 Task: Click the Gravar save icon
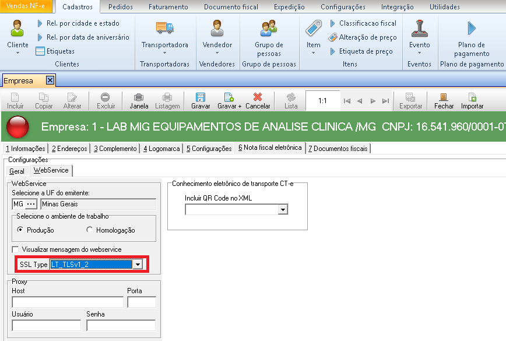pos(201,97)
